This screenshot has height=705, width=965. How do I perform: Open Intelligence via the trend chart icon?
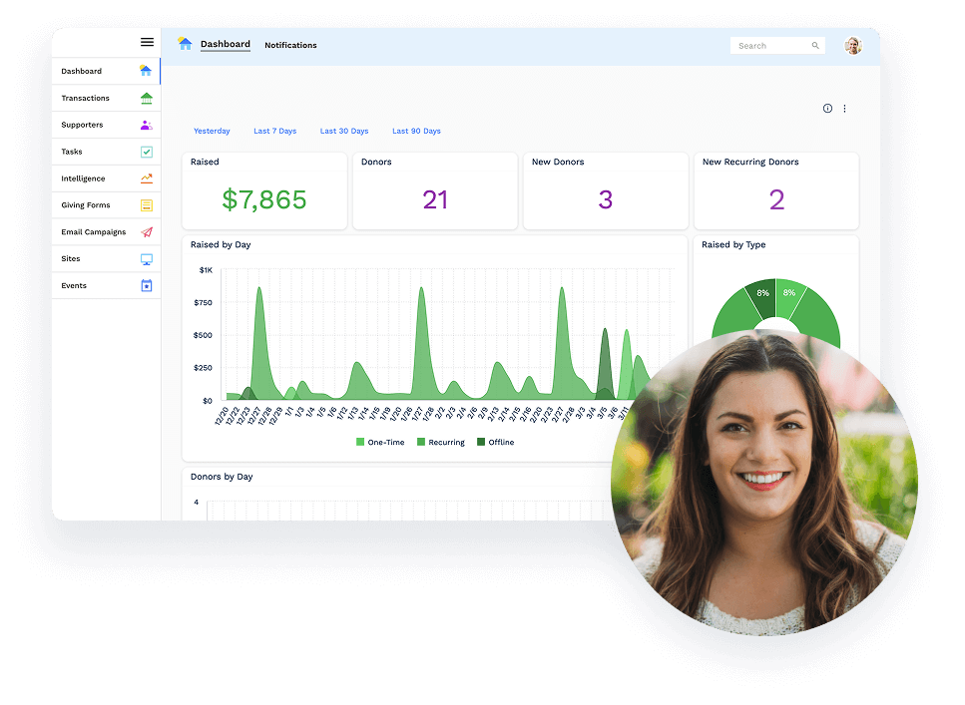pos(146,178)
